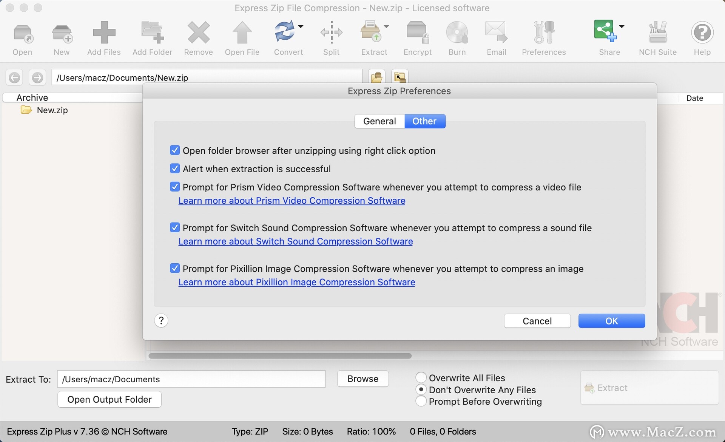Image resolution: width=725 pixels, height=442 pixels.
Task: Toggle Alert when extraction is successful checkbox
Action: pyautogui.click(x=175, y=168)
